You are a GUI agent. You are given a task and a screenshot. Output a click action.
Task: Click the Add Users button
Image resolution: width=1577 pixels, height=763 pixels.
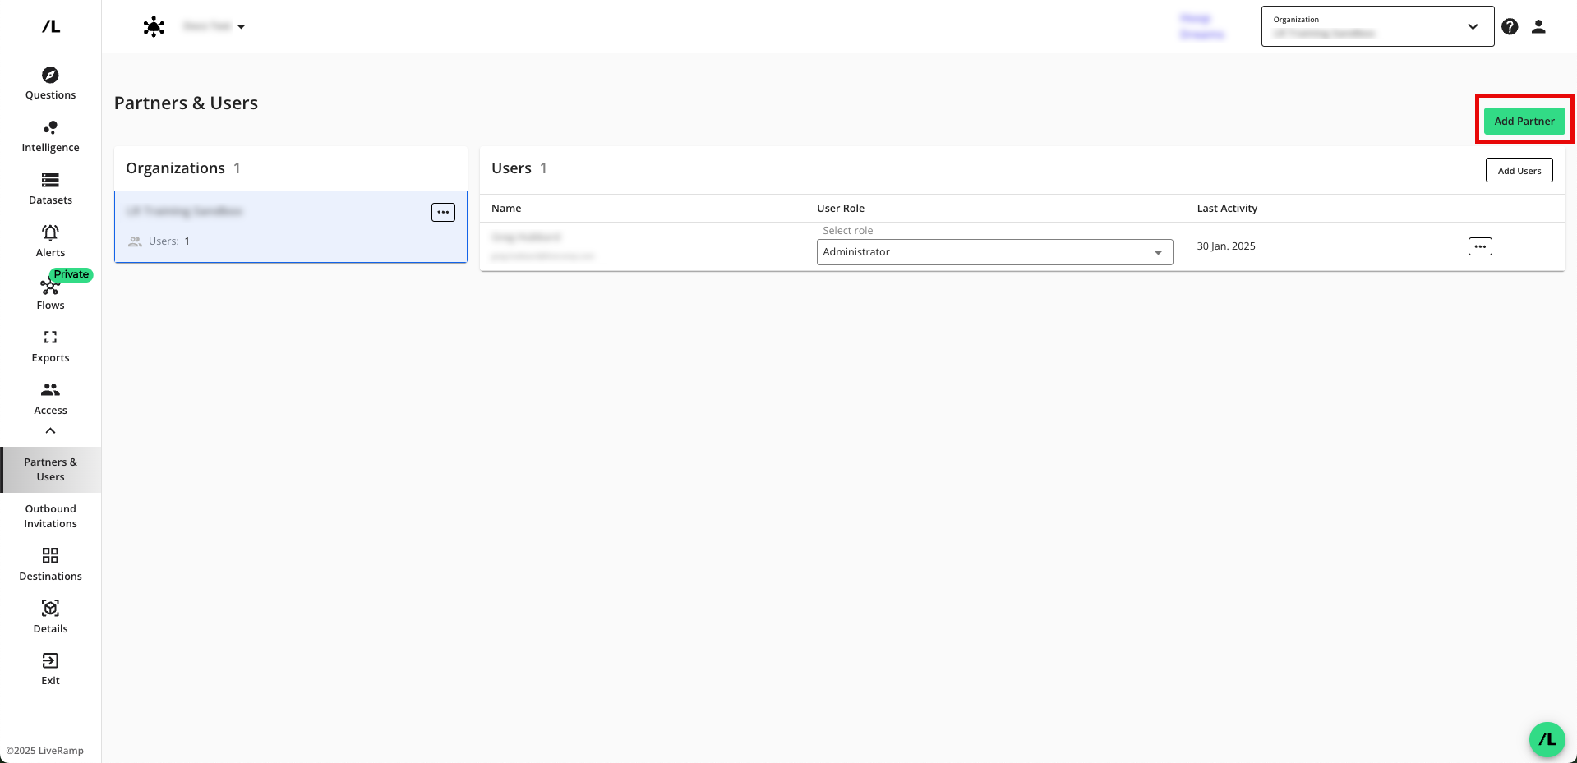pos(1519,171)
